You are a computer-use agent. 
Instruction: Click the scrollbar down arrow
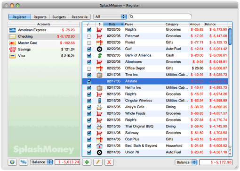point(230,154)
